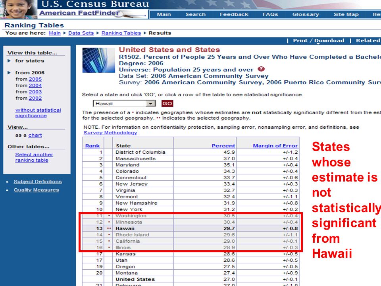Open the Subject Definitions link

click(x=38, y=182)
